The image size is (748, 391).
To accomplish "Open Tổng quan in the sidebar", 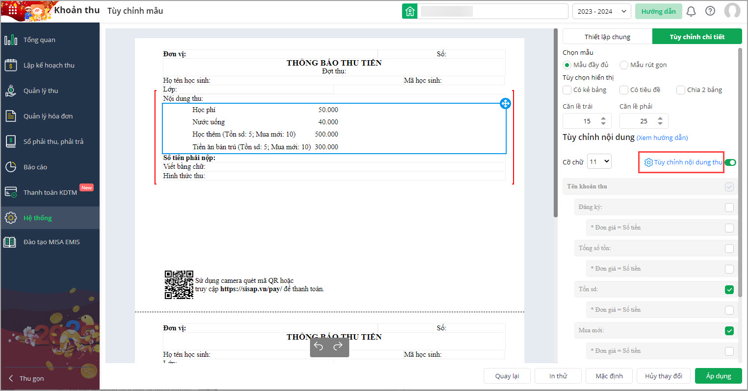I will click(50, 40).
